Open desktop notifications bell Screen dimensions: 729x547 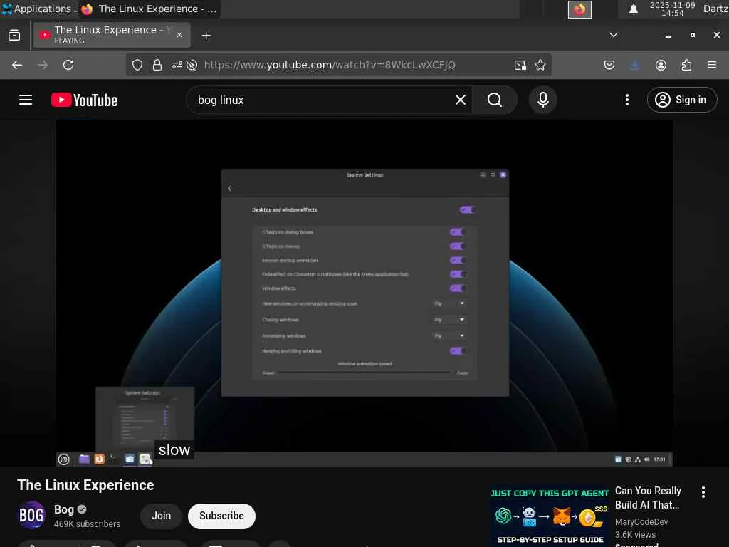(633, 9)
